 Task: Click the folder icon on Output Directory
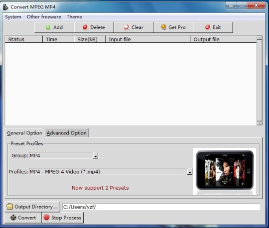point(10,207)
